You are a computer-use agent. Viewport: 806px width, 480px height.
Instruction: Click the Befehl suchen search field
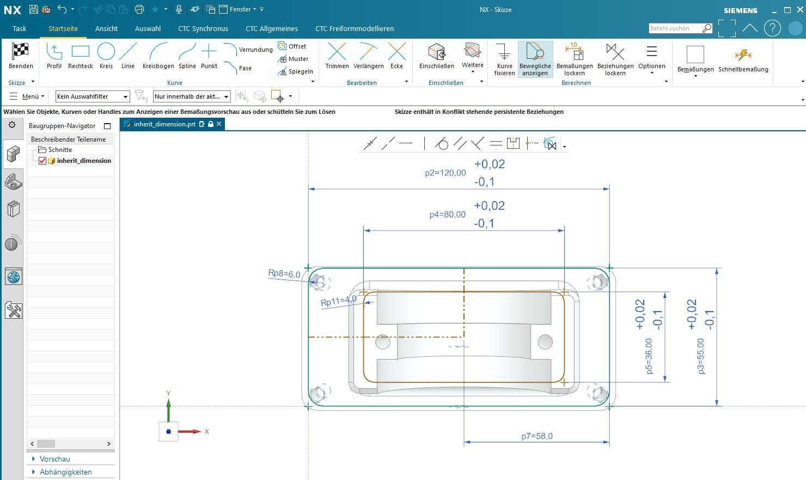click(675, 28)
